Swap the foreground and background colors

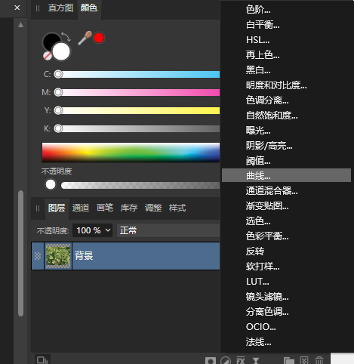point(66,36)
